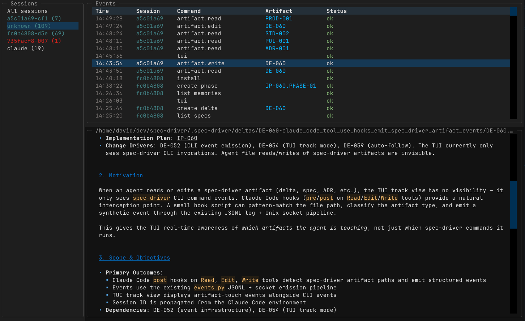Open artifact link IP-060.PHASE-01

click(x=291, y=86)
